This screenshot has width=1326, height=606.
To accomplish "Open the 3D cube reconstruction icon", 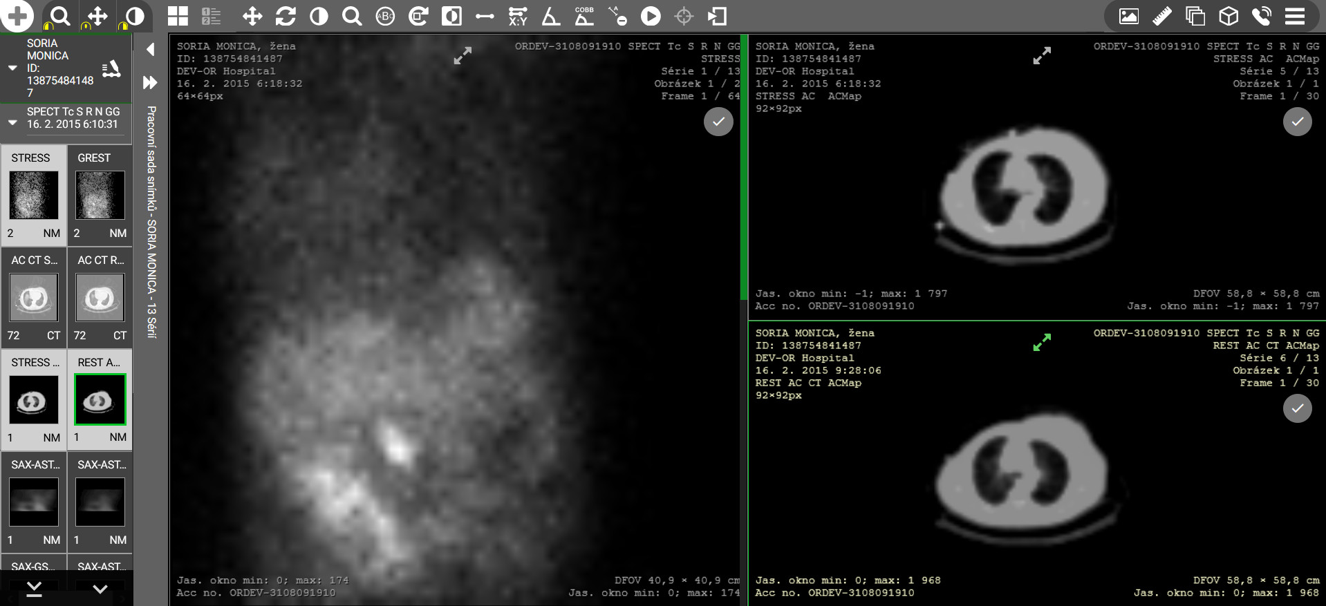I will [1229, 16].
